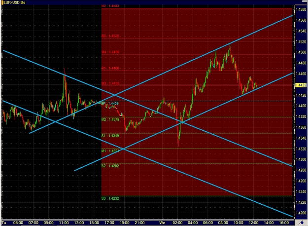Click the We day label on time axis

(162, 223)
